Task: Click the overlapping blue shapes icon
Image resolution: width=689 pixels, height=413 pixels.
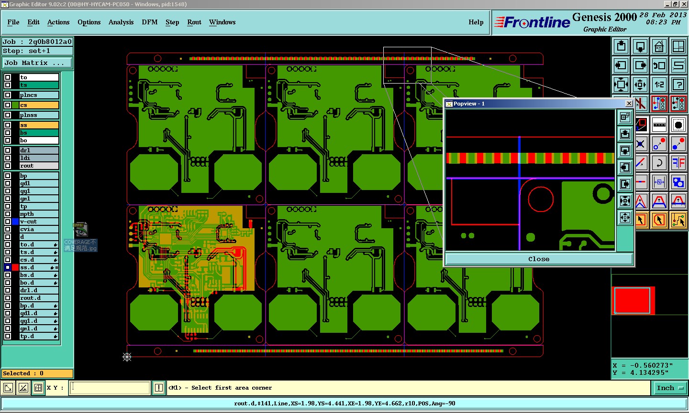Action: tap(678, 182)
